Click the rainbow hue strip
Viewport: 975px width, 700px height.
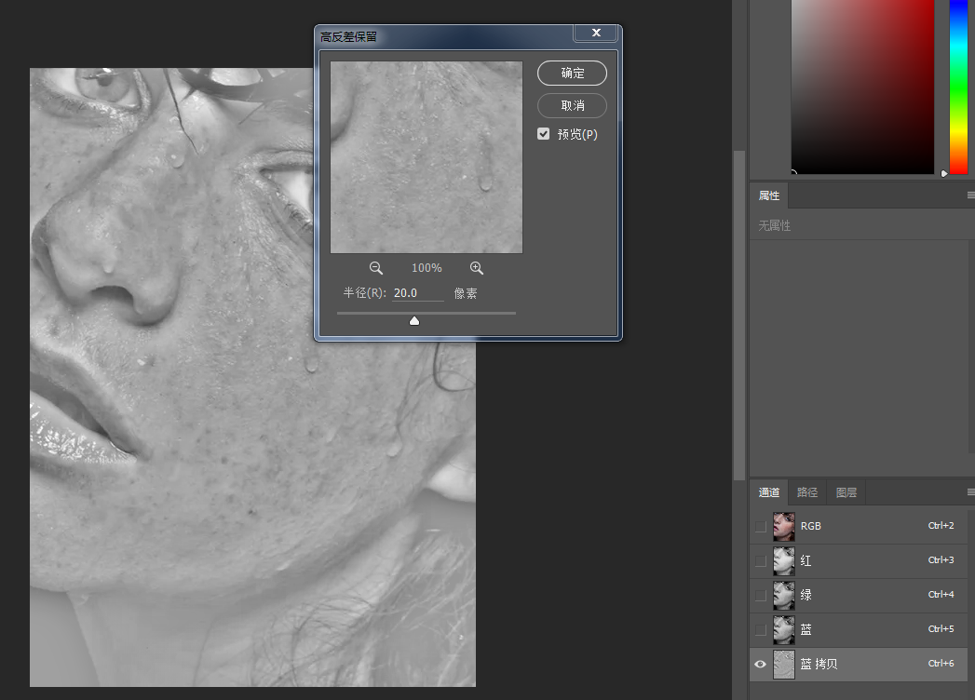[958, 87]
